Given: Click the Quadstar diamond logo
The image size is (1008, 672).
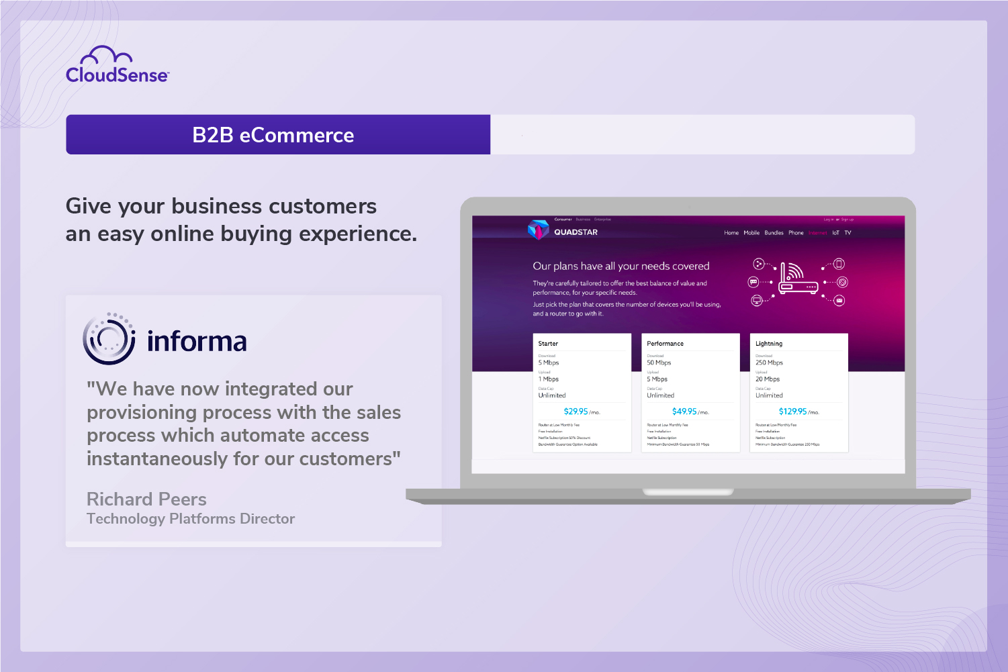Looking at the screenshot, I should tap(537, 230).
